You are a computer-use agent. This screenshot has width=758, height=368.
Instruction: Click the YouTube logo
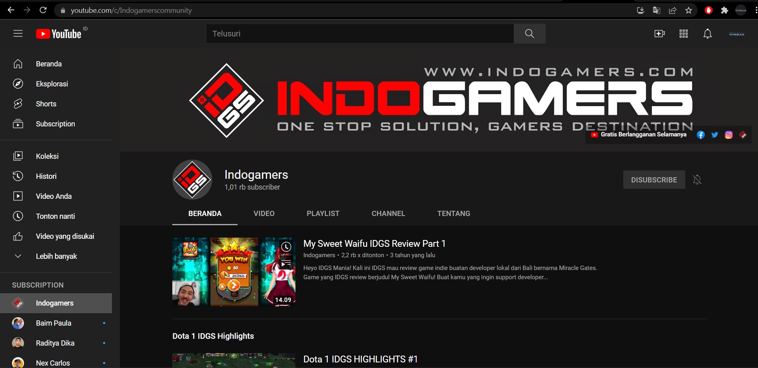[x=59, y=34]
